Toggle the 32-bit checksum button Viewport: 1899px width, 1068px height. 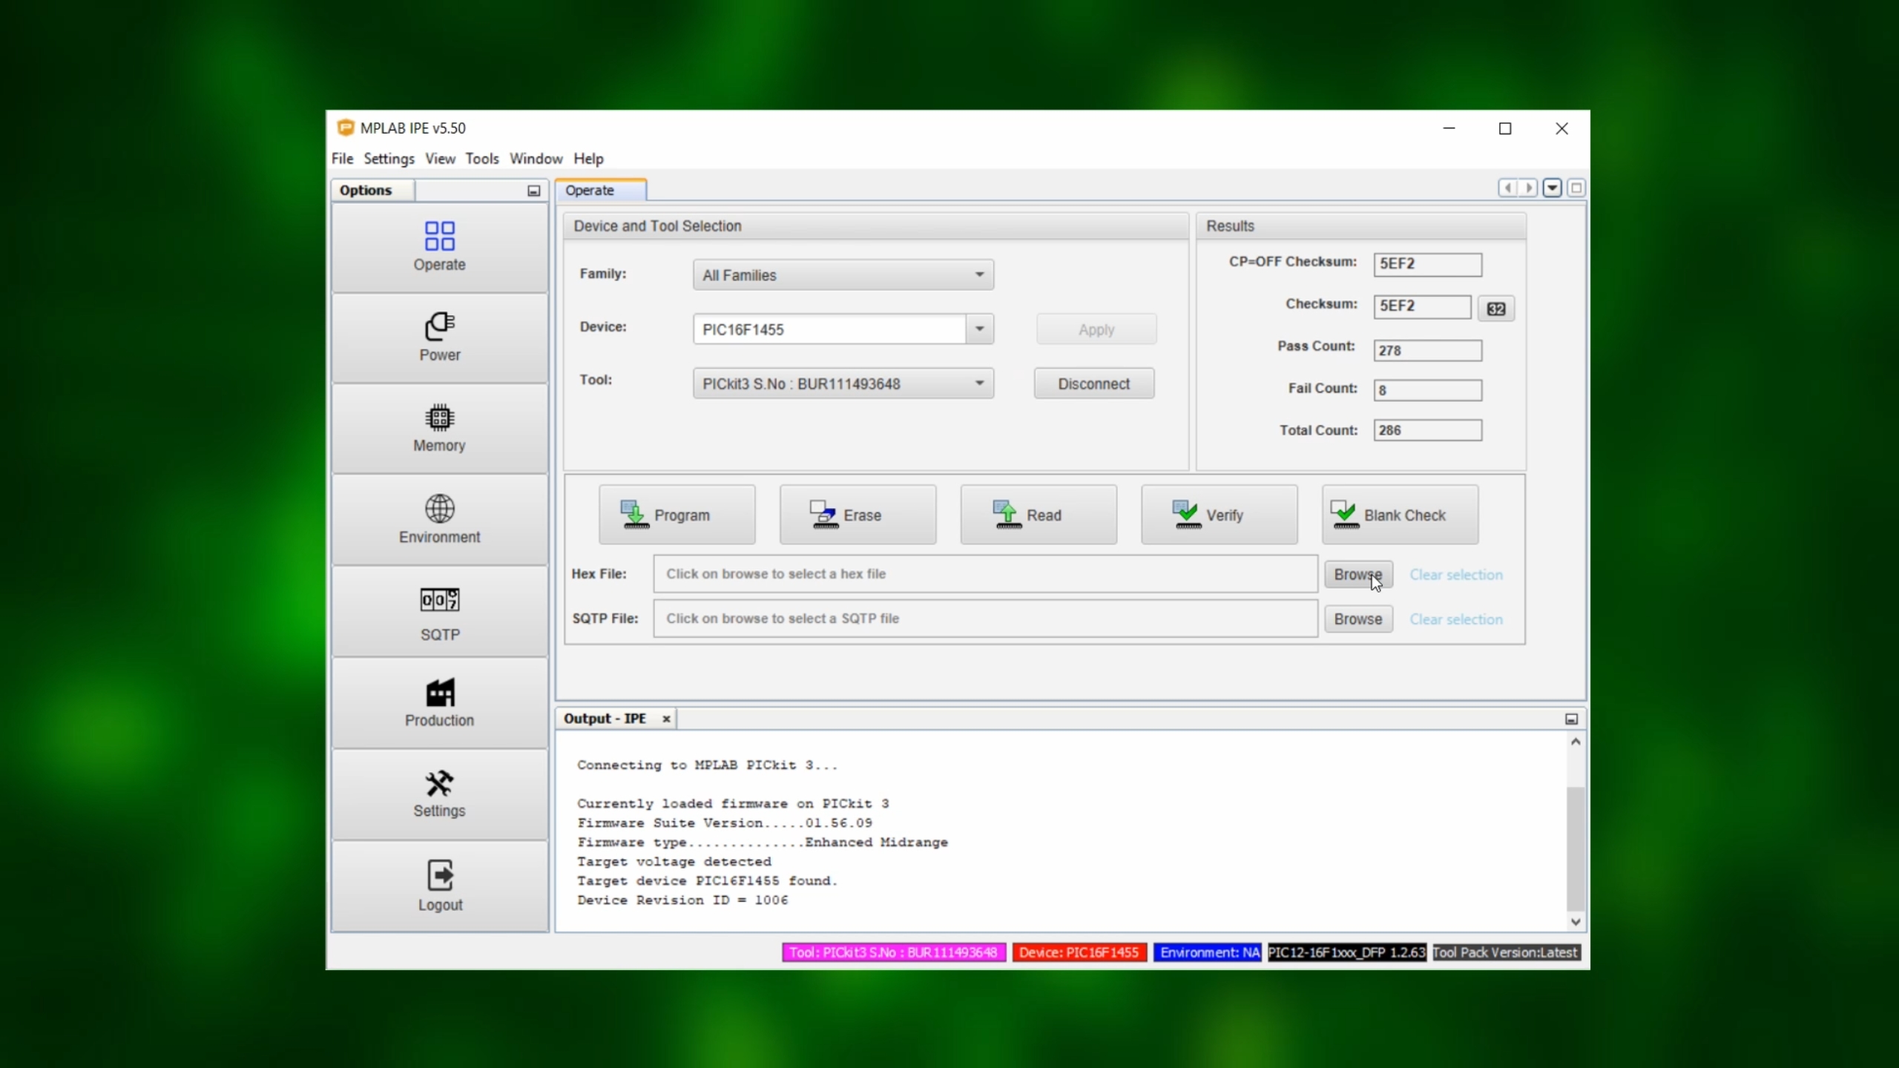(1495, 309)
